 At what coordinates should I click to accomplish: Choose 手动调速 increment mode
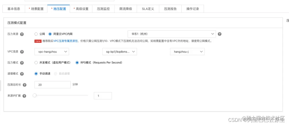[36, 74]
